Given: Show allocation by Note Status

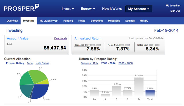Looking at the screenshot, I should tap(42, 63).
